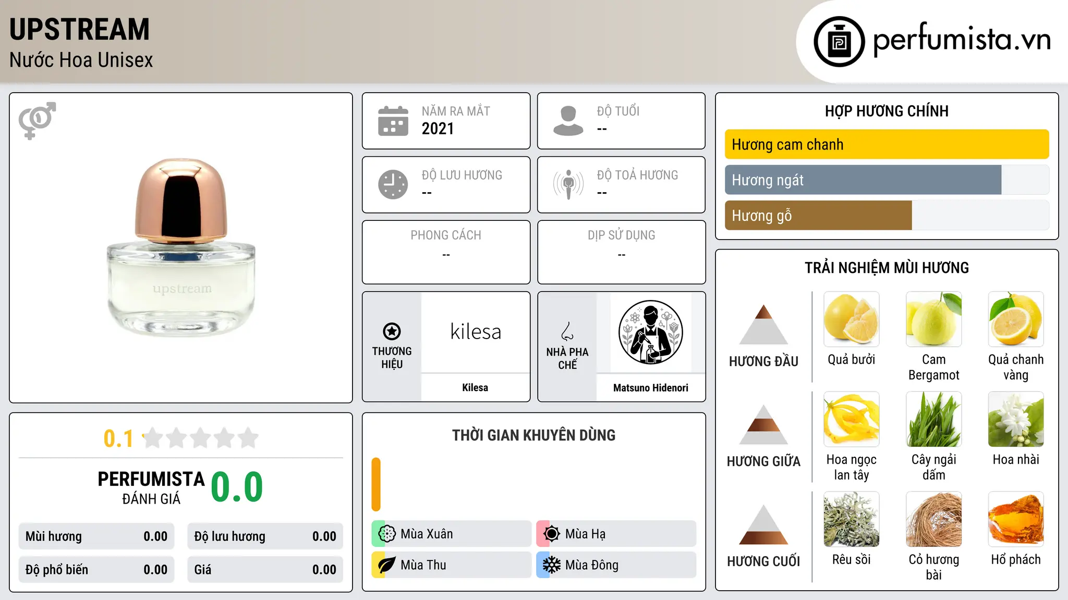This screenshot has height=600, width=1068.
Task: Click the sillage icon beside Độ toả hương
Action: click(x=568, y=184)
